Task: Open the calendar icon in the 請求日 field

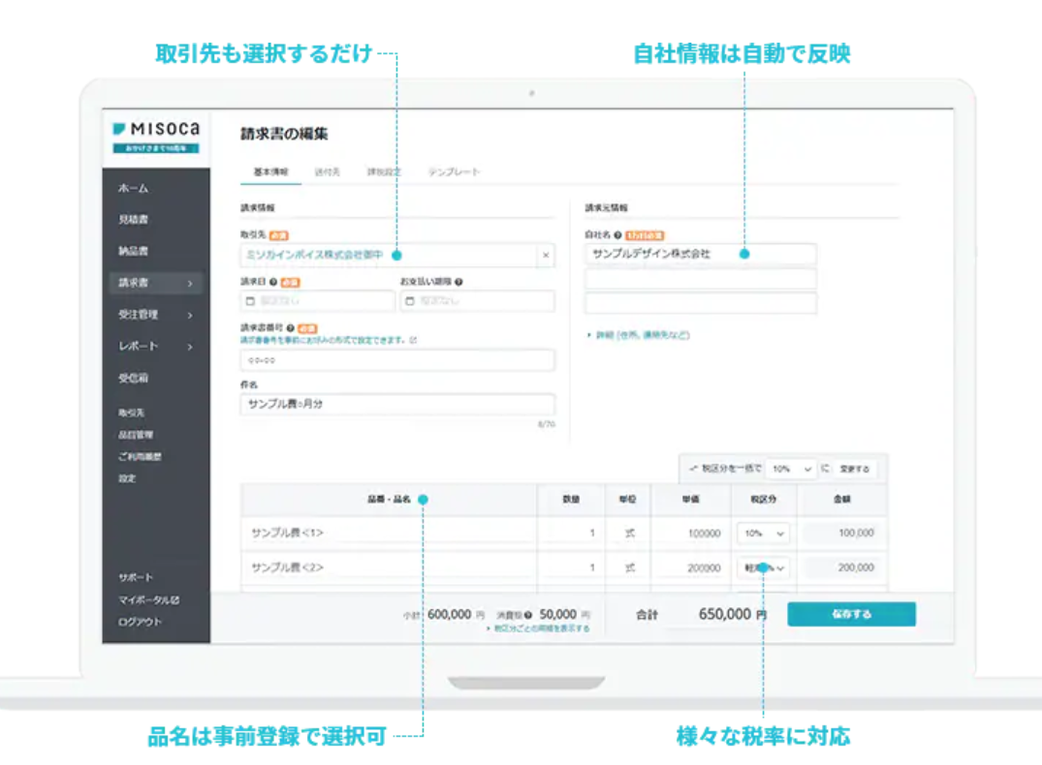Action: (x=249, y=302)
